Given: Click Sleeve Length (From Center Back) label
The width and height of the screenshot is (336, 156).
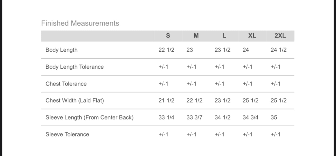Looking at the screenshot, I should tap(89, 117).
